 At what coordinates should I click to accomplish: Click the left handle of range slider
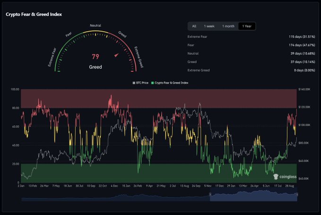point(210,194)
